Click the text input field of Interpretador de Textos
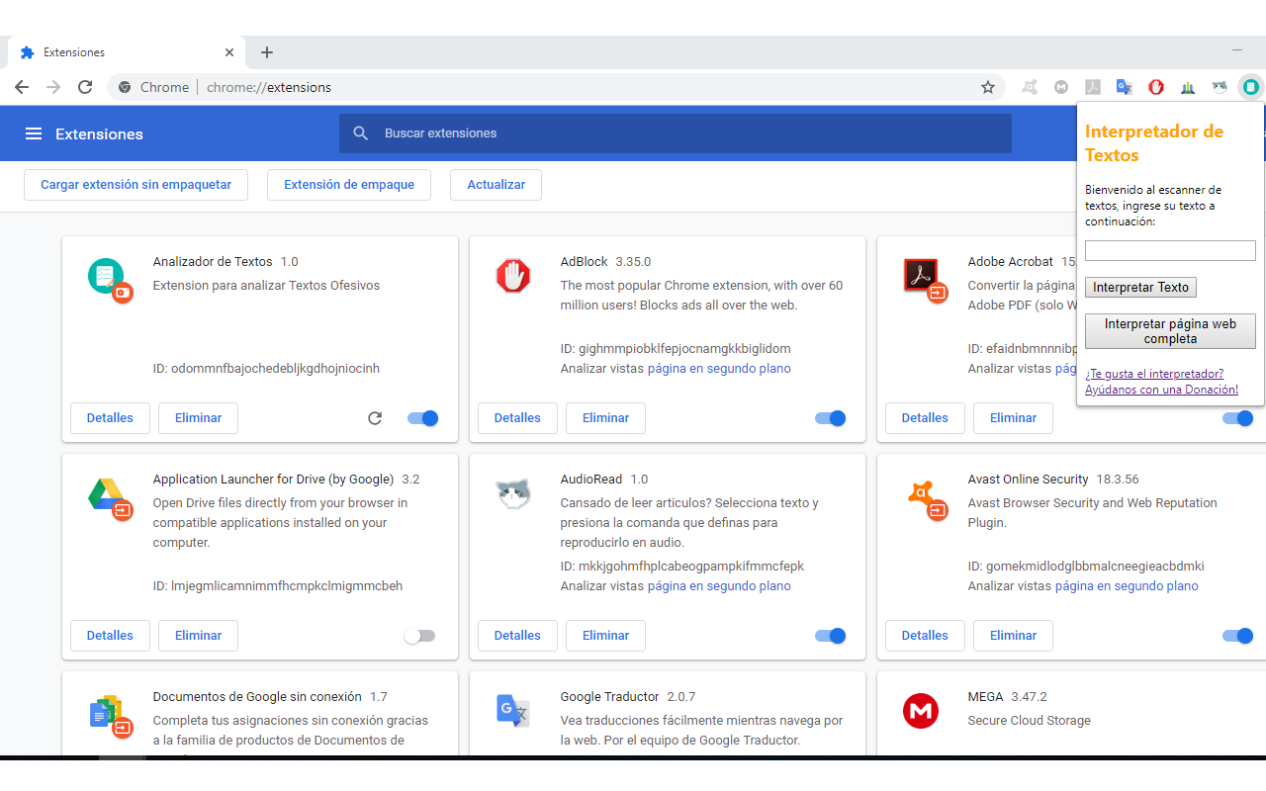This screenshot has width=1266, height=791. 1170,250
